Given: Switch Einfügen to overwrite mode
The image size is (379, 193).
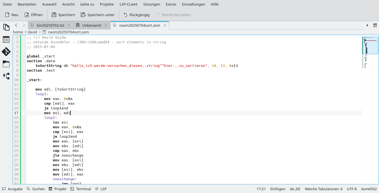Looking at the screenshot, I should point(278,189).
